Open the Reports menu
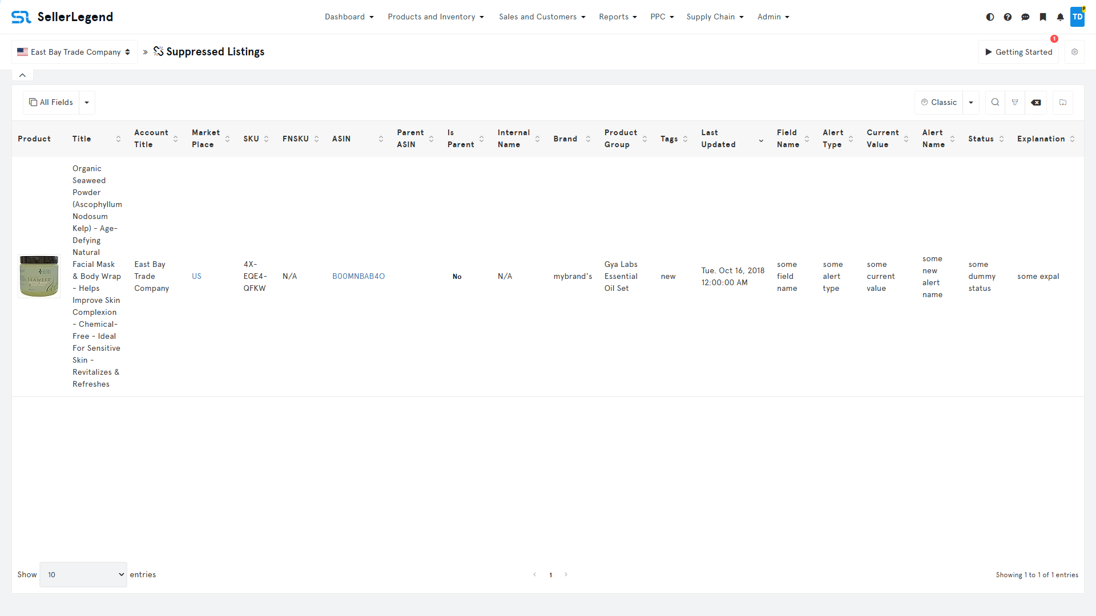This screenshot has width=1096, height=616. (x=618, y=17)
